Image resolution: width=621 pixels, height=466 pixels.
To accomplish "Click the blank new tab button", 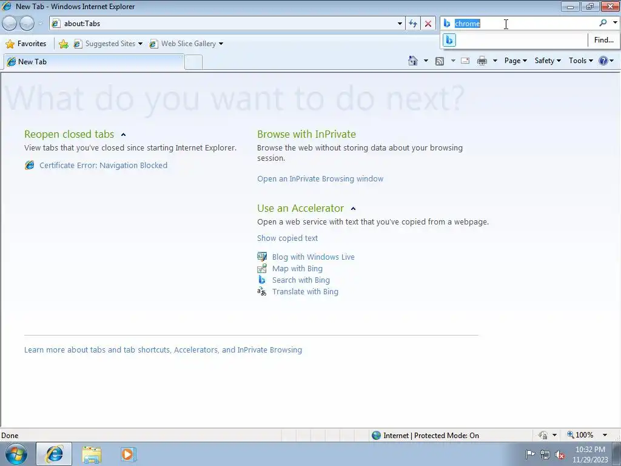I will tap(193, 62).
